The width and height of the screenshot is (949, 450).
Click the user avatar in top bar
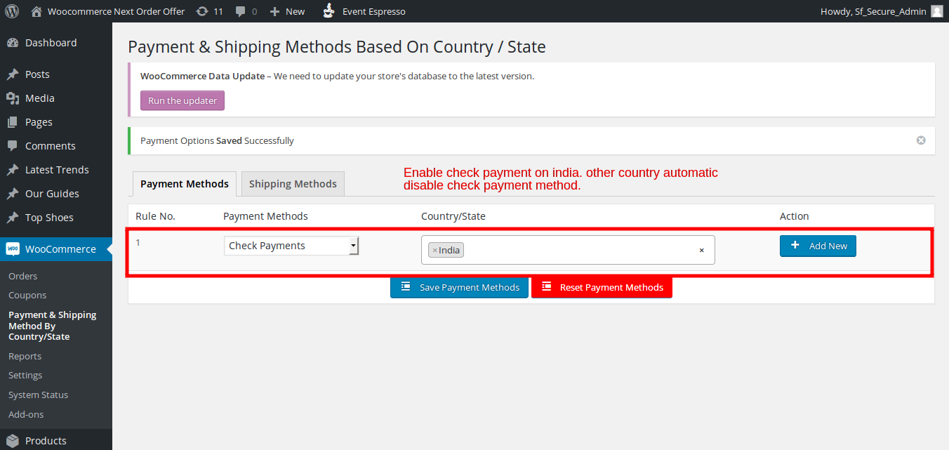936,11
